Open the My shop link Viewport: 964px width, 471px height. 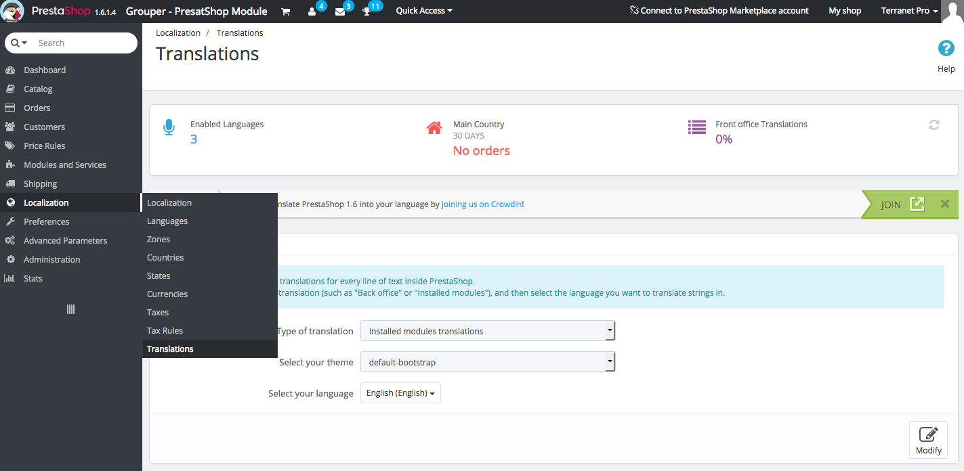(x=845, y=11)
